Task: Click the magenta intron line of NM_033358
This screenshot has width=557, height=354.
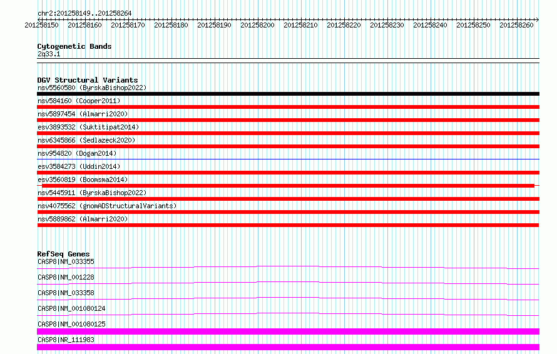Action: pyautogui.click(x=288, y=298)
